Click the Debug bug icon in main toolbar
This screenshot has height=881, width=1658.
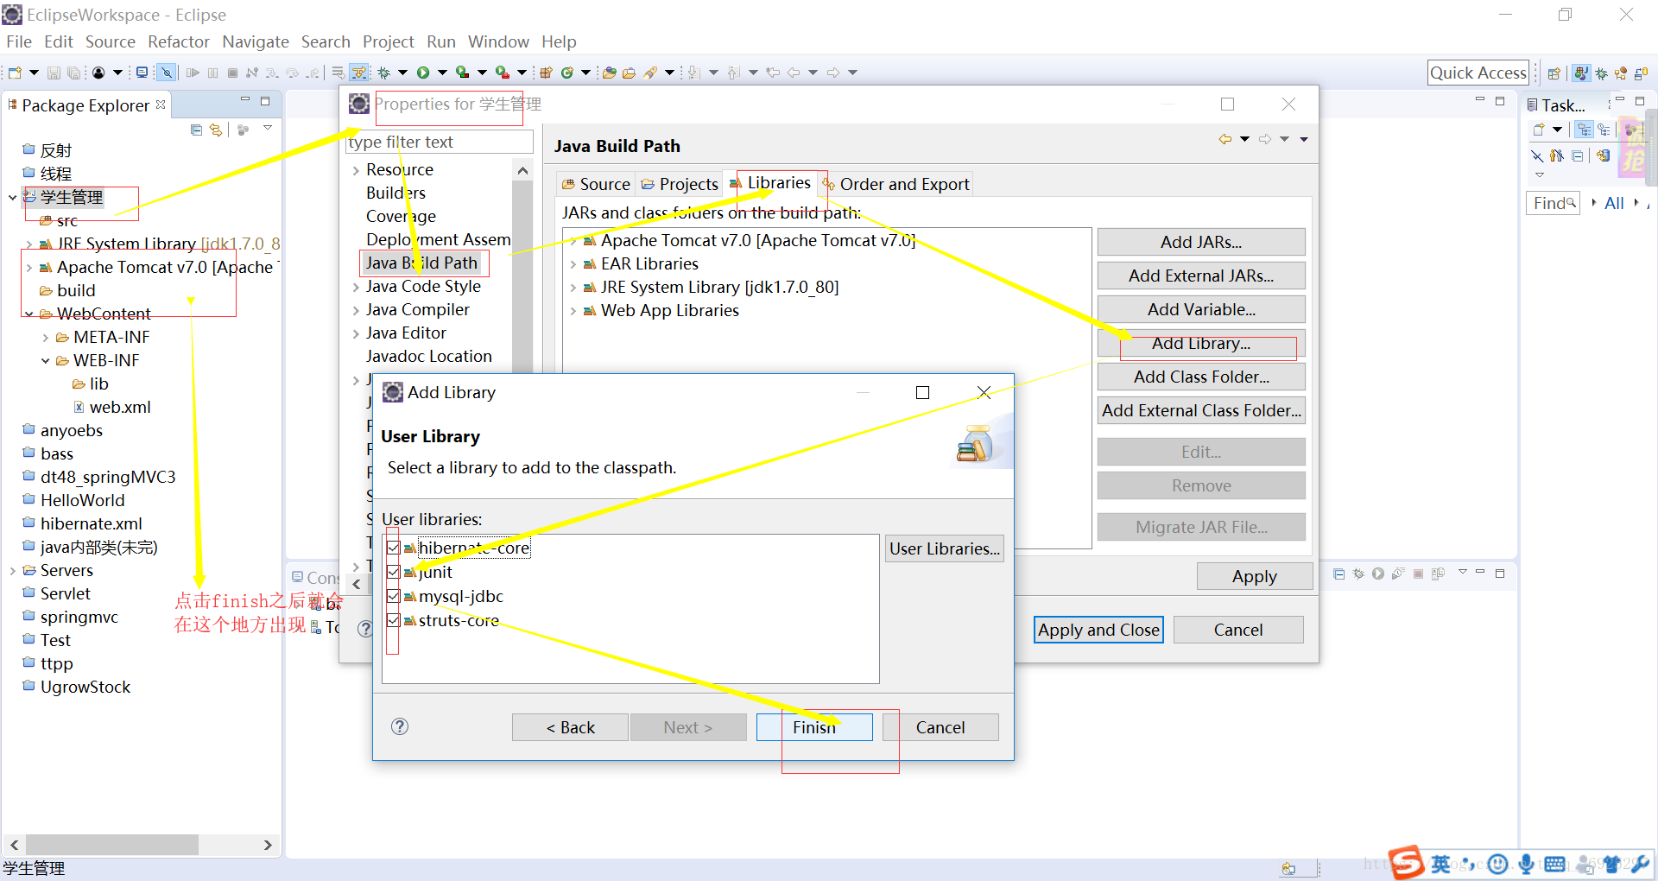coord(383,73)
